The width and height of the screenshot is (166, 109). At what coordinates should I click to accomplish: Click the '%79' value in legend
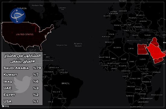pos(37,68)
